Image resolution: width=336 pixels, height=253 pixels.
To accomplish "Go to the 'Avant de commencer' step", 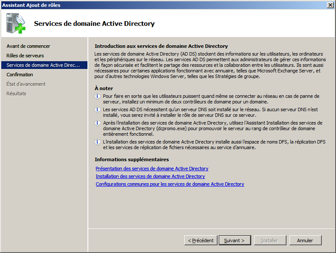I will 28,46.
